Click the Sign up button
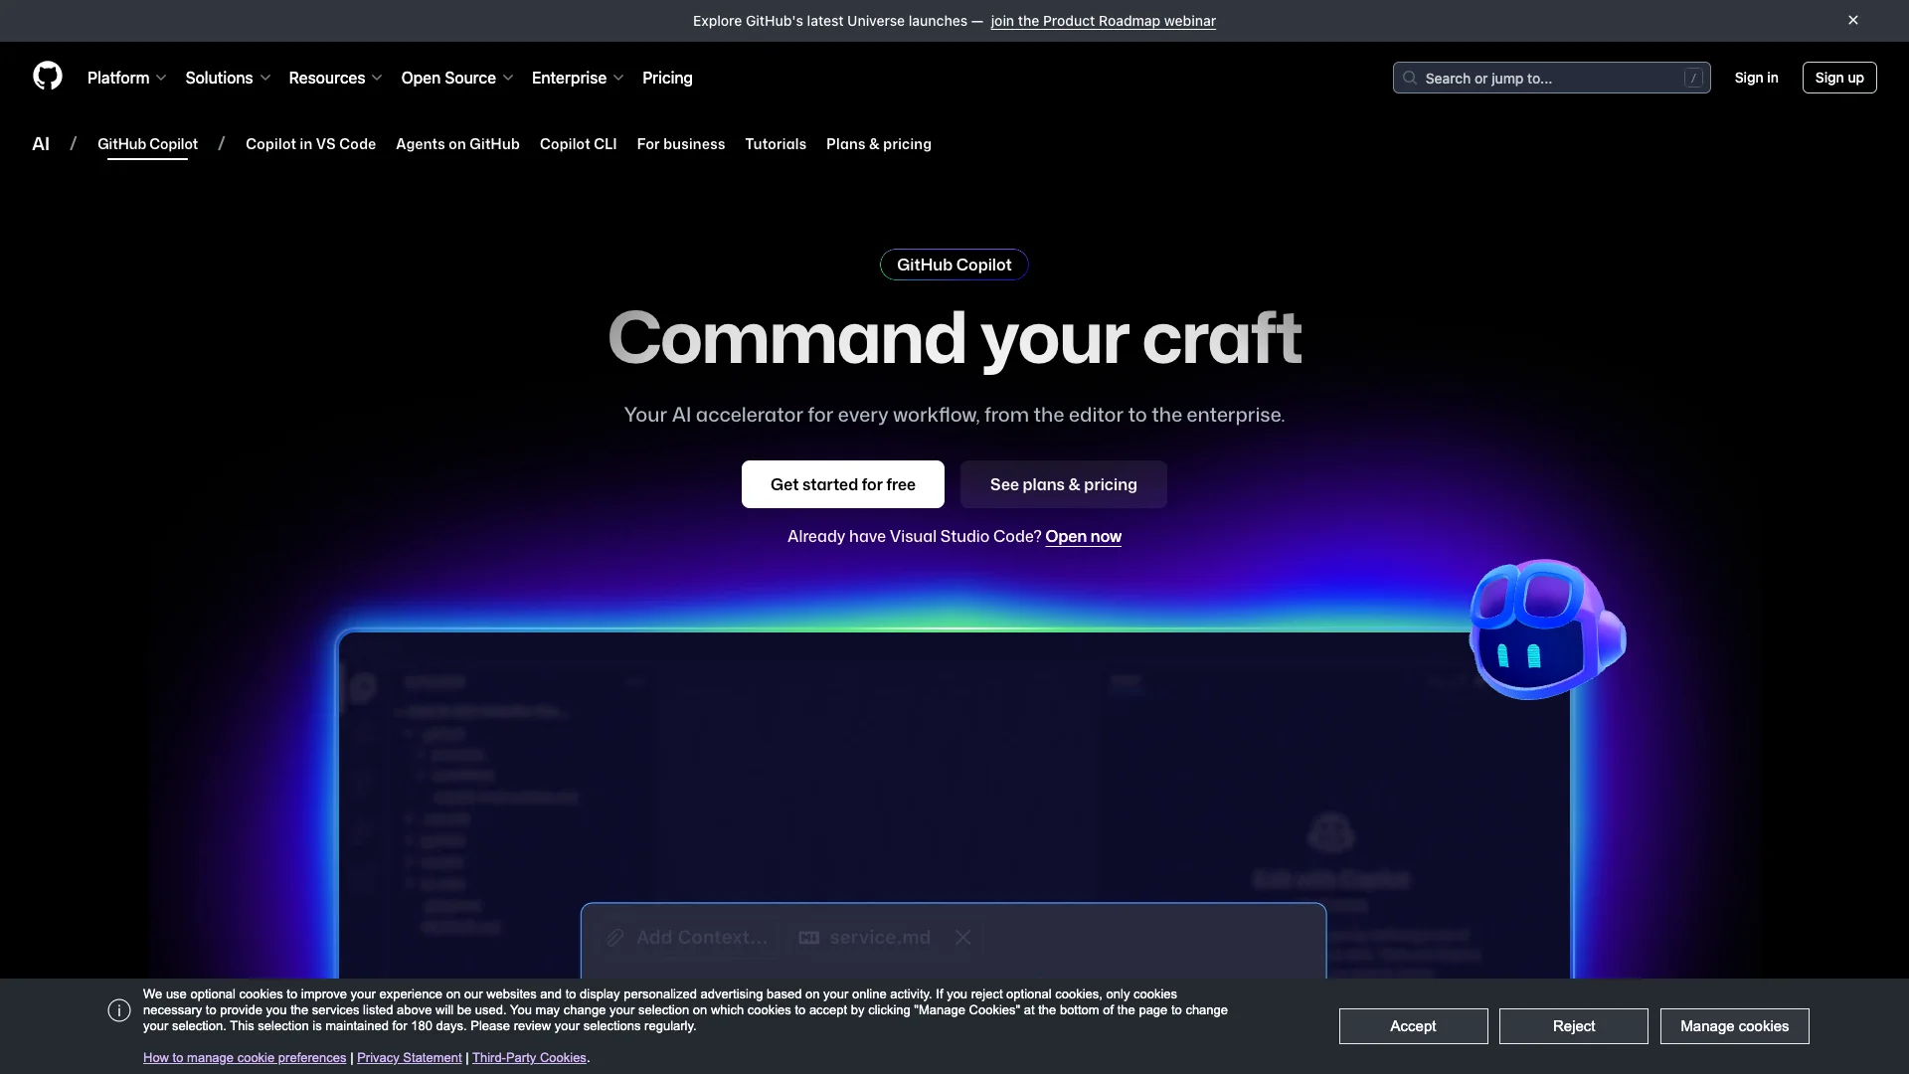The image size is (1909, 1074). coord(1839,78)
